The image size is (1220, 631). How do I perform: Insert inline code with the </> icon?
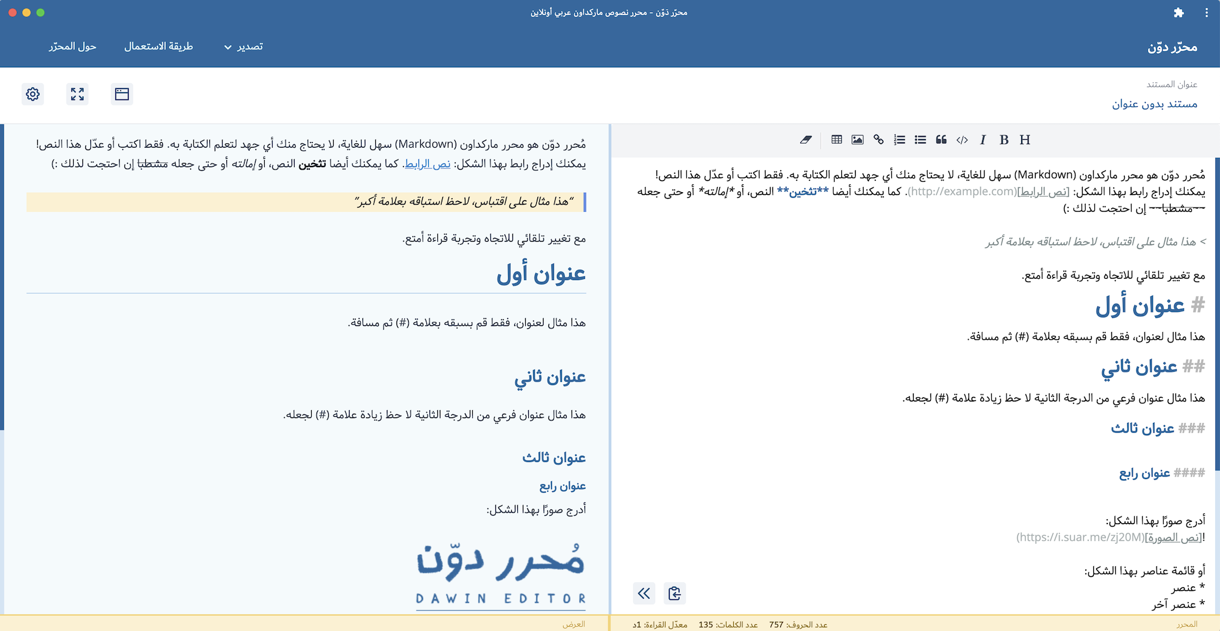pos(962,140)
